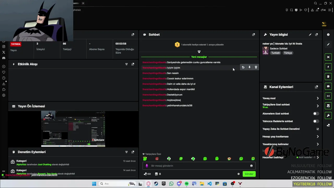The height and width of the screenshot is (188, 334).
Task: Open Steam from the taskbar
Action: point(156,184)
